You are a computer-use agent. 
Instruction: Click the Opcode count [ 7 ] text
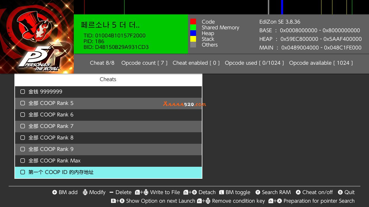click(x=144, y=63)
